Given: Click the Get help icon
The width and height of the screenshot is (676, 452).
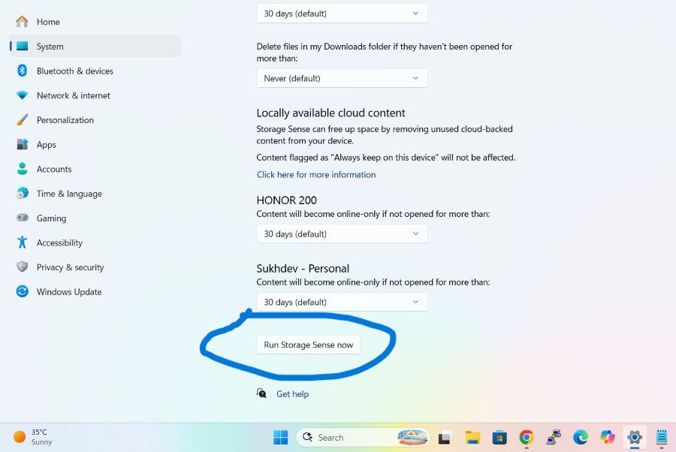Looking at the screenshot, I should [261, 393].
